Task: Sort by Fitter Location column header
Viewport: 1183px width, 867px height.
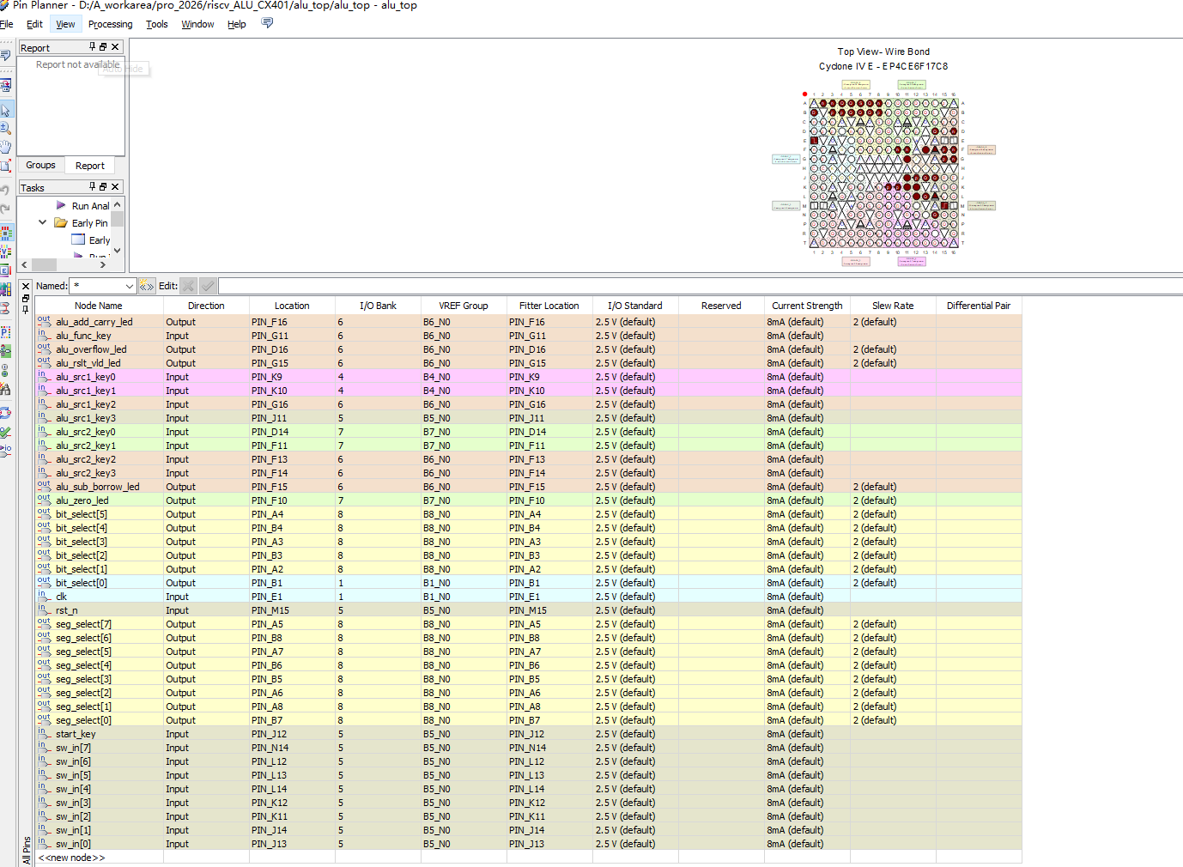Action: pyautogui.click(x=549, y=306)
